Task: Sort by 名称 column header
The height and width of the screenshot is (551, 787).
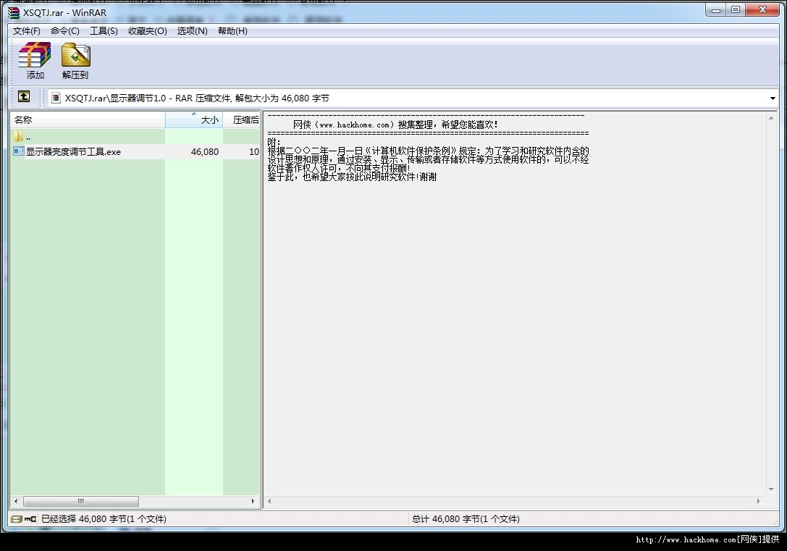Action: pos(88,120)
